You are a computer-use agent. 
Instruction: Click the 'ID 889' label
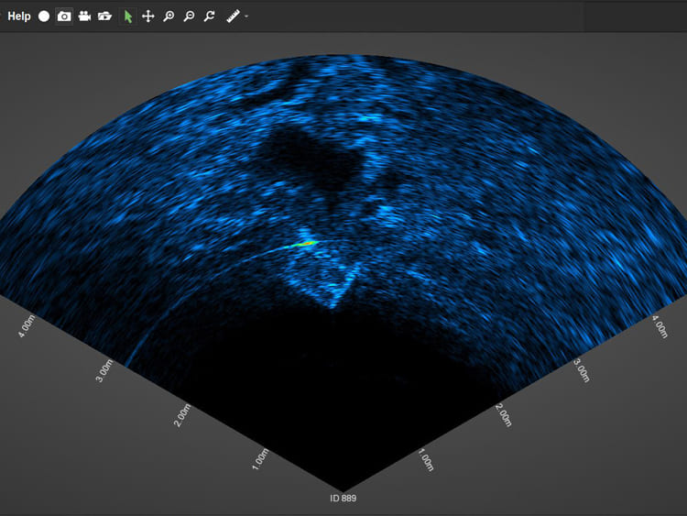343,498
